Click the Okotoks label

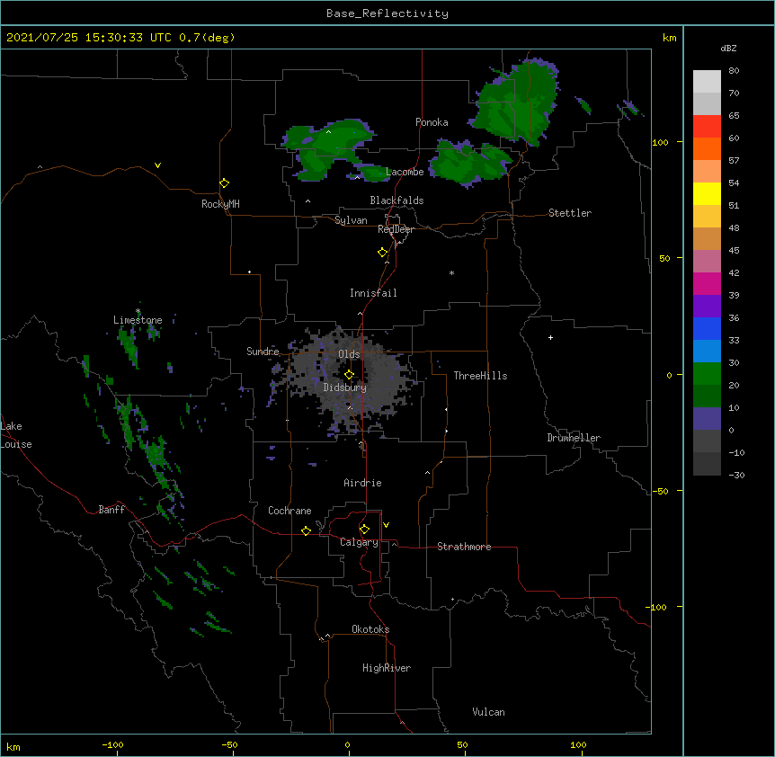pyautogui.click(x=370, y=629)
